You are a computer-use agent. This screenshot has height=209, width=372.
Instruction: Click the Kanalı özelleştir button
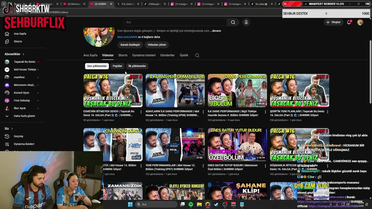pyautogui.click(x=130, y=45)
